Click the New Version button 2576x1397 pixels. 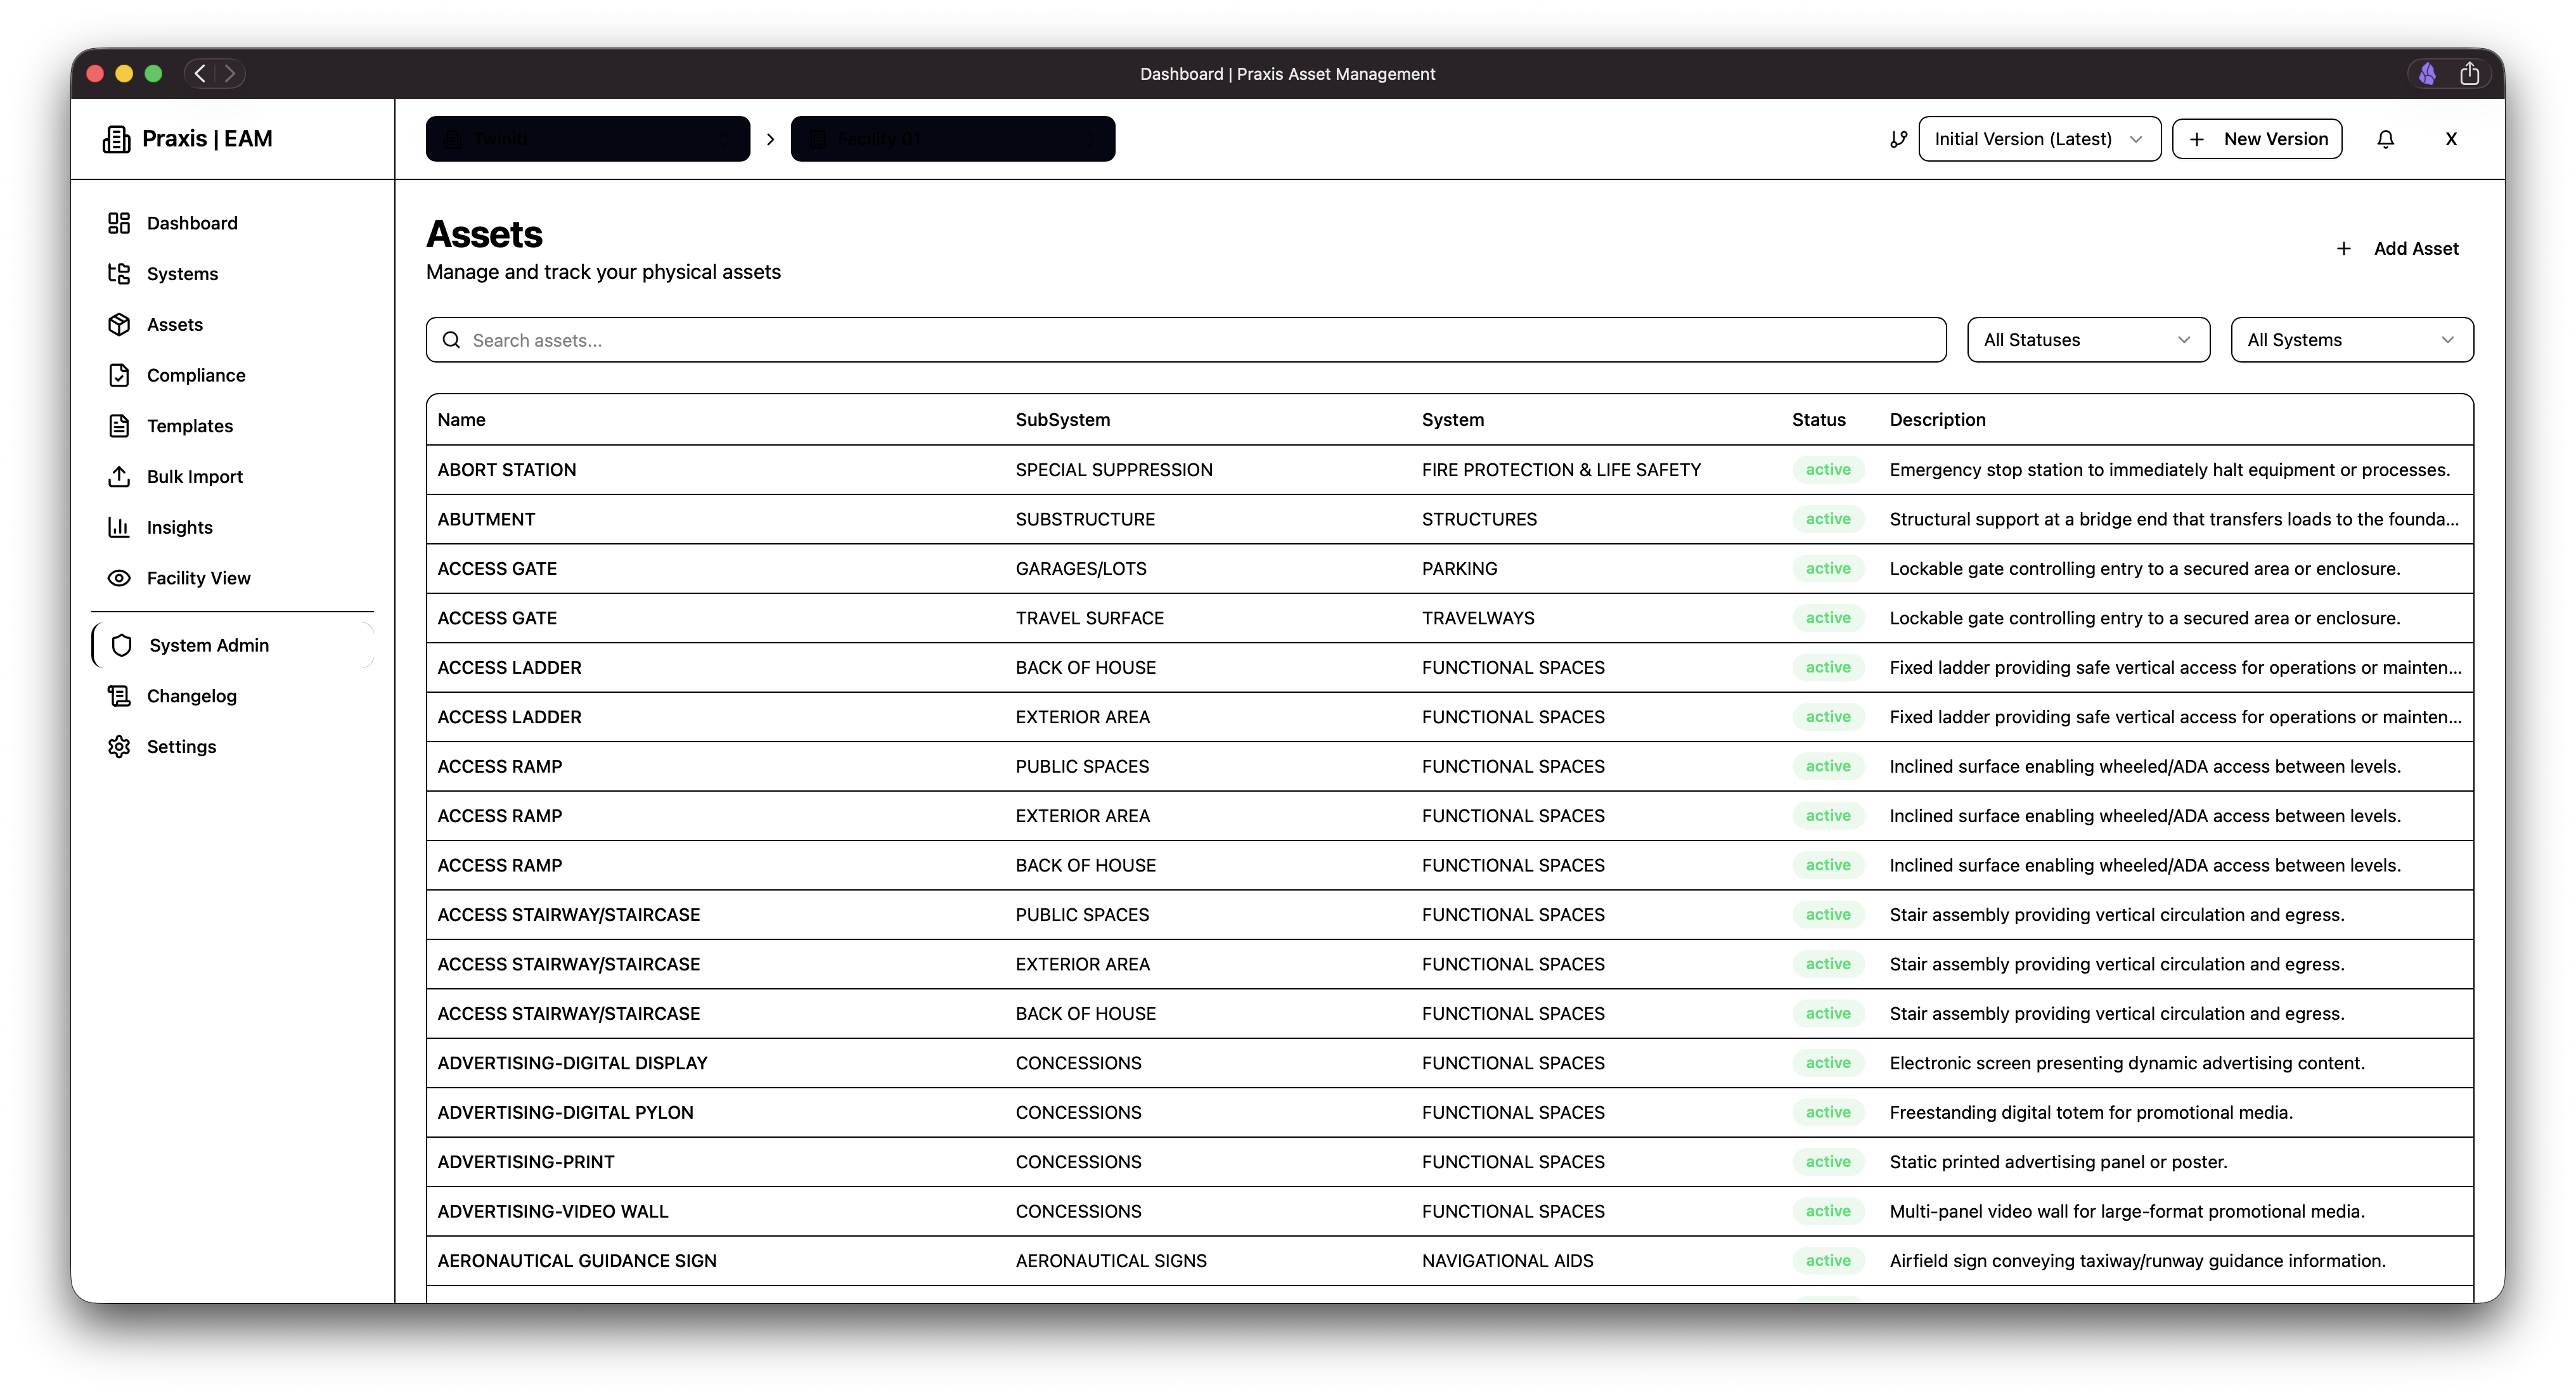pyautogui.click(x=2257, y=139)
